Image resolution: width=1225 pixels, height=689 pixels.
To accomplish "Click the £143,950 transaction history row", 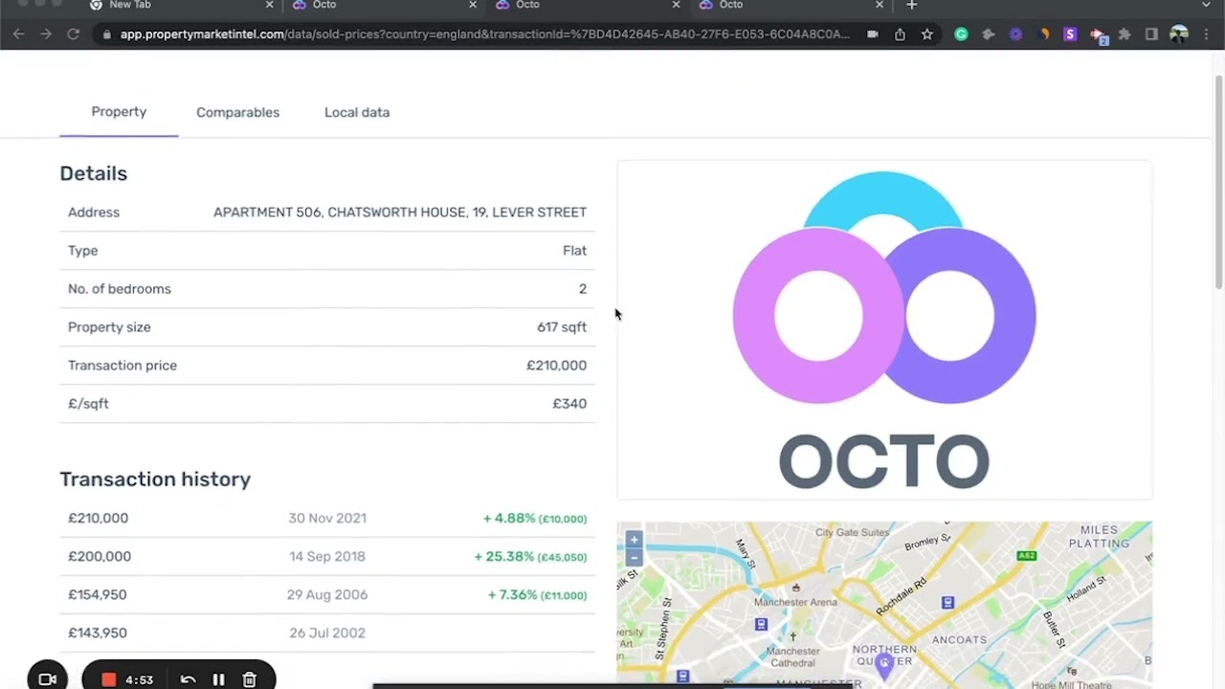I will [327, 633].
